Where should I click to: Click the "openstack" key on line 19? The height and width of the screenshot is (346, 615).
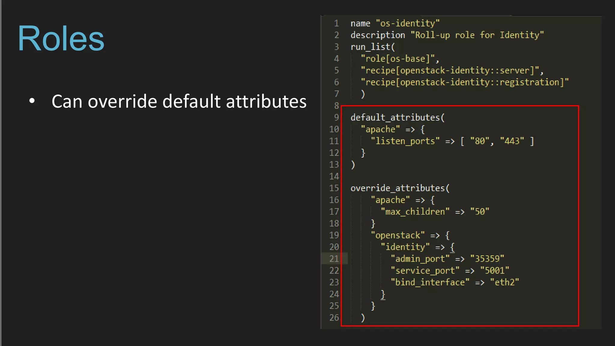[398, 235]
